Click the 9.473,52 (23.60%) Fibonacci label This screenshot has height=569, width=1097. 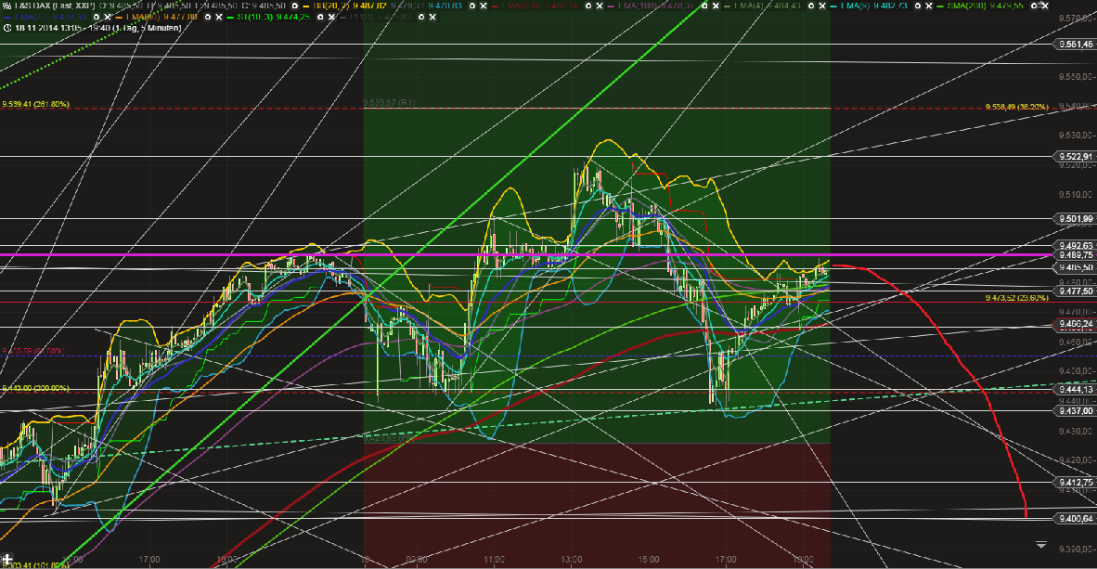[1016, 298]
